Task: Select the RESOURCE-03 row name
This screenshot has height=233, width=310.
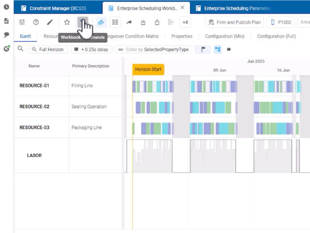Action: point(35,128)
